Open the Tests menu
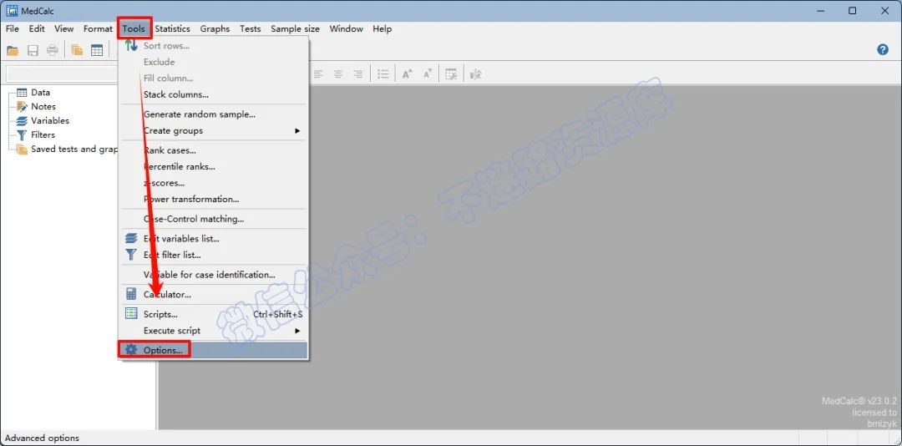The height and width of the screenshot is (446, 902). point(251,28)
